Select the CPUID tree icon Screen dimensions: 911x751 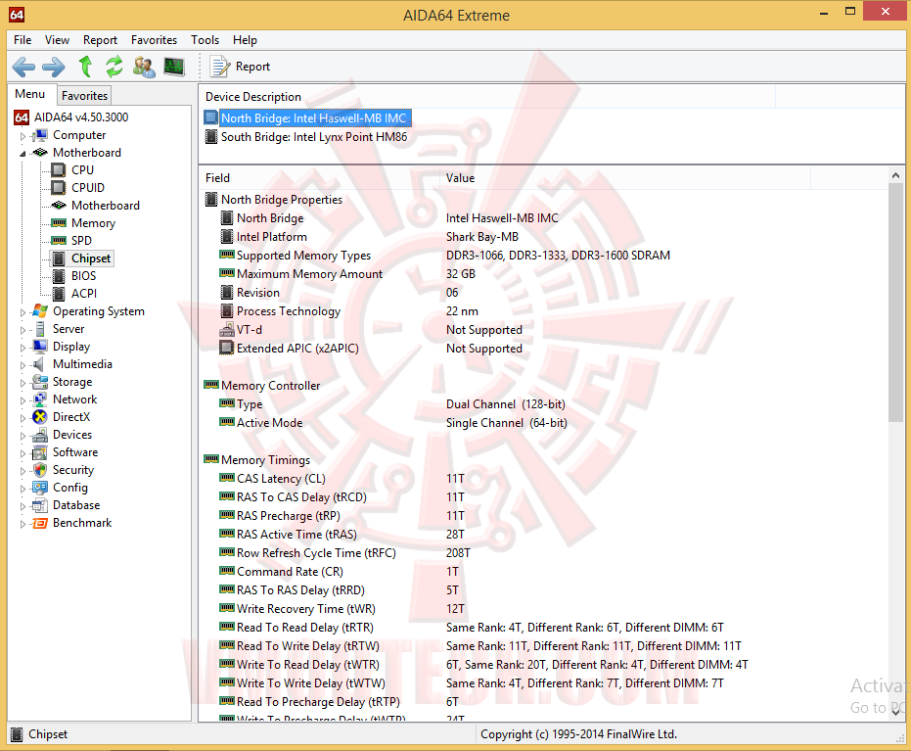tap(58, 188)
